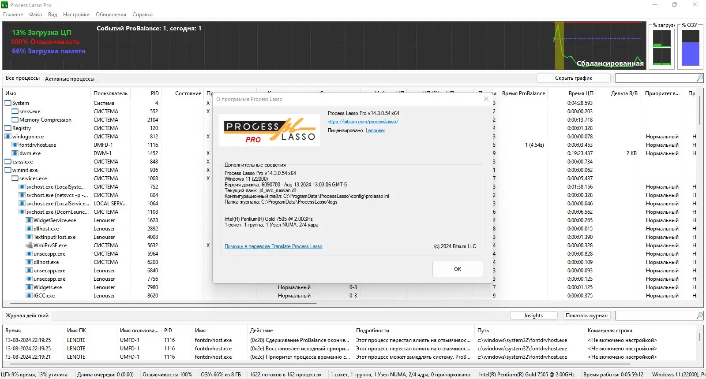Click the dllhost.exe icon with PID 6208

click(29, 262)
